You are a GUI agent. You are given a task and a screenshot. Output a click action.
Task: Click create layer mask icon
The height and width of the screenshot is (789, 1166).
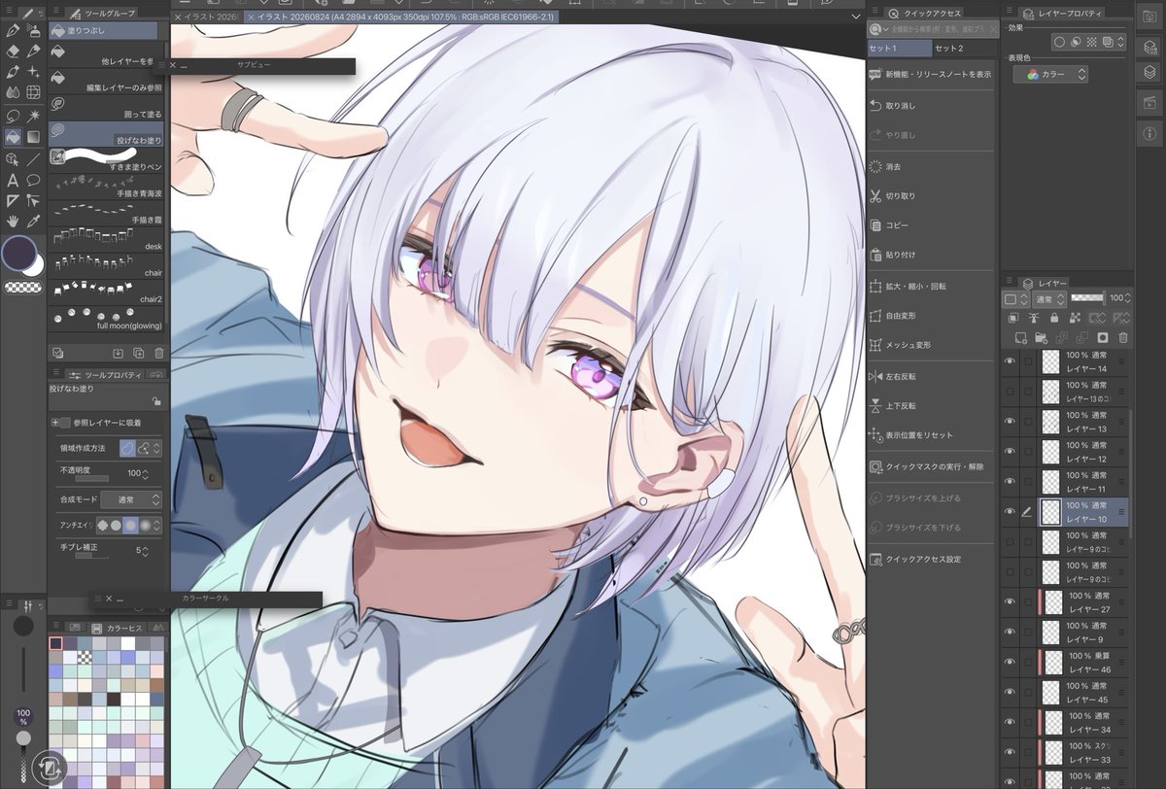pos(1103,337)
